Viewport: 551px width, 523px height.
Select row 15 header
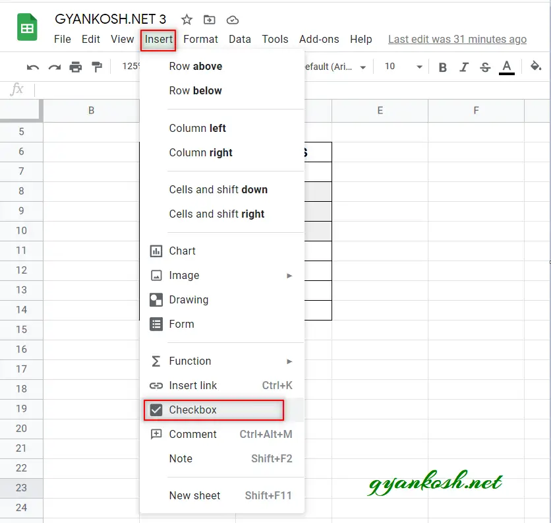[22, 330]
